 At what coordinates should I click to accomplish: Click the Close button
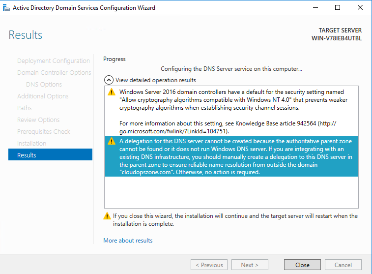[x=302, y=265]
